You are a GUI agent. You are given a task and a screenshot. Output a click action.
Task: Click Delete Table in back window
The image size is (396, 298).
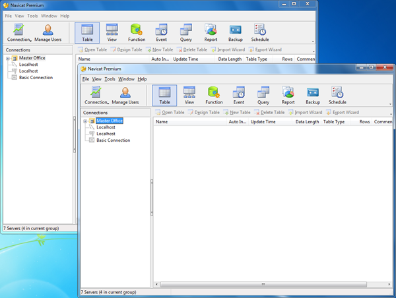point(192,49)
